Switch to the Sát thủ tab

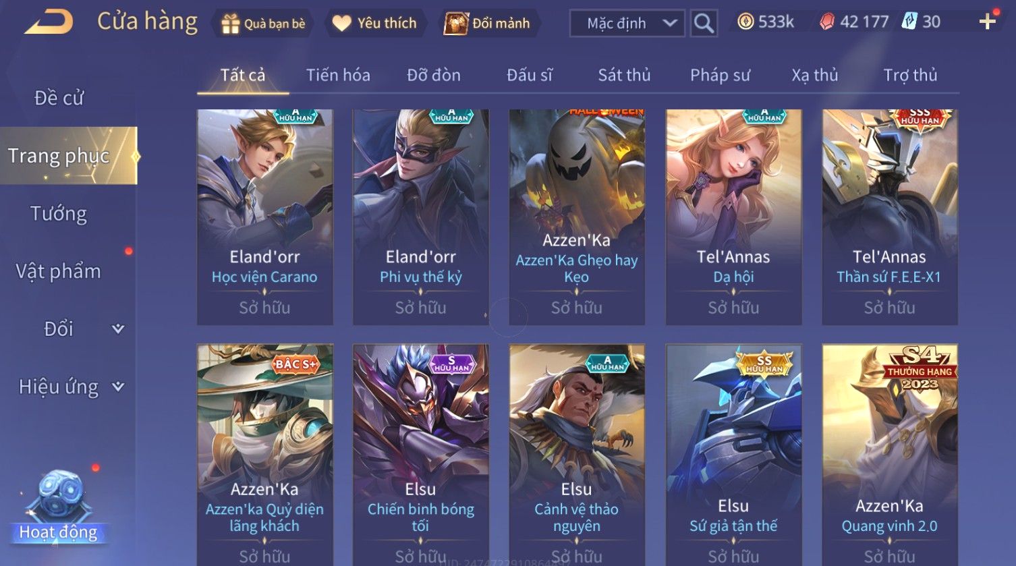click(x=624, y=75)
